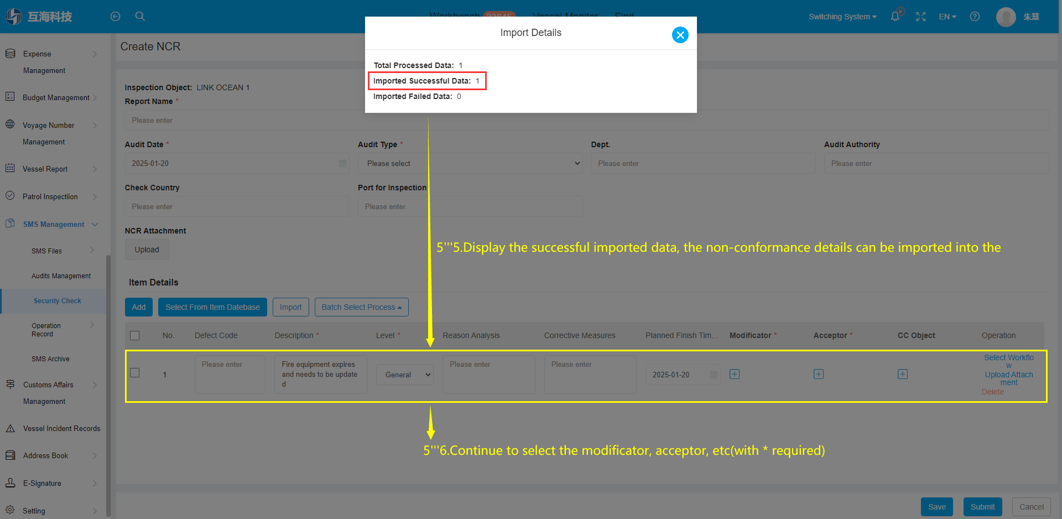Click the Cancel button

(1032, 507)
